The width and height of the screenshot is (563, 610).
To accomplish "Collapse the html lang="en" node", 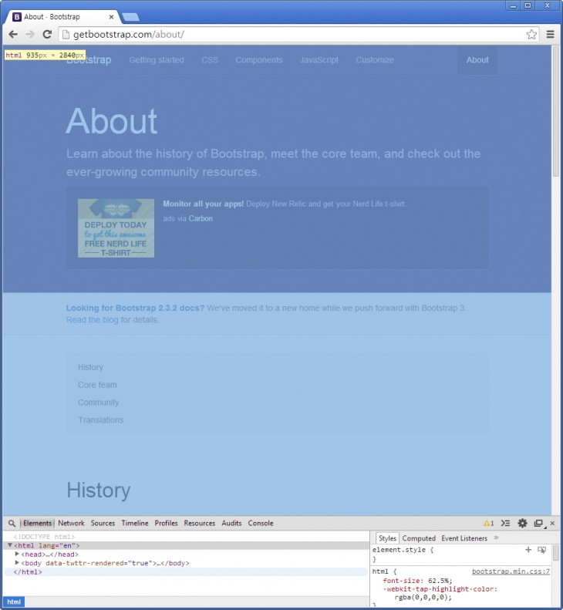I will click(x=10, y=545).
